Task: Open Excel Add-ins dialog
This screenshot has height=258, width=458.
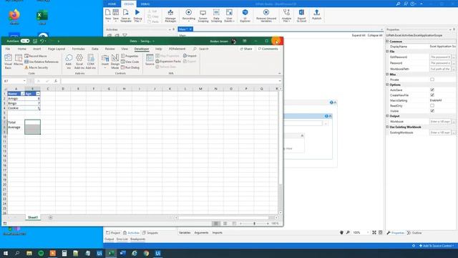Action: (79, 62)
